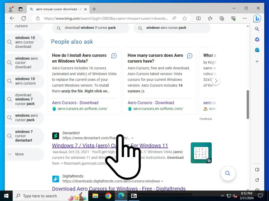269x201 pixels.
Task: Open Browser essentials heart icon
Action: [233, 18]
